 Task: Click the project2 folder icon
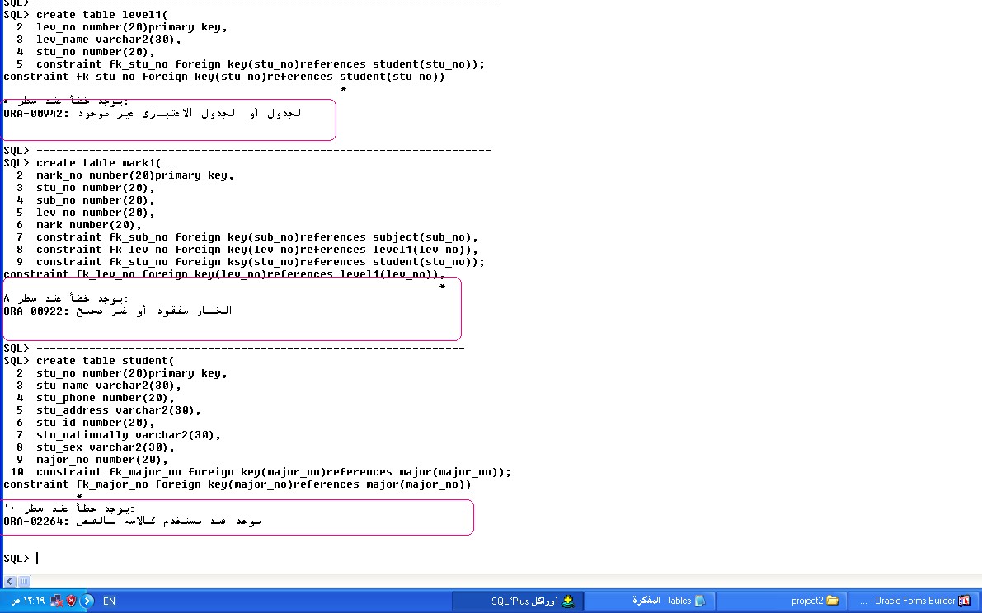click(832, 601)
